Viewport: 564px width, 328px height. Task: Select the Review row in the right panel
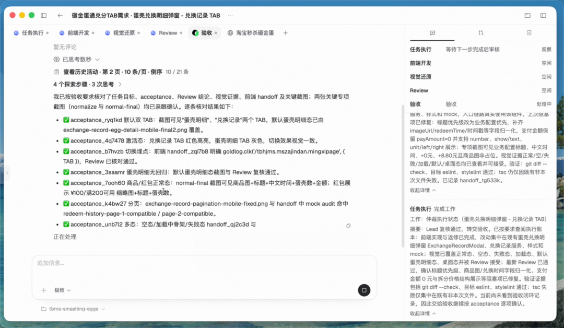480,91
